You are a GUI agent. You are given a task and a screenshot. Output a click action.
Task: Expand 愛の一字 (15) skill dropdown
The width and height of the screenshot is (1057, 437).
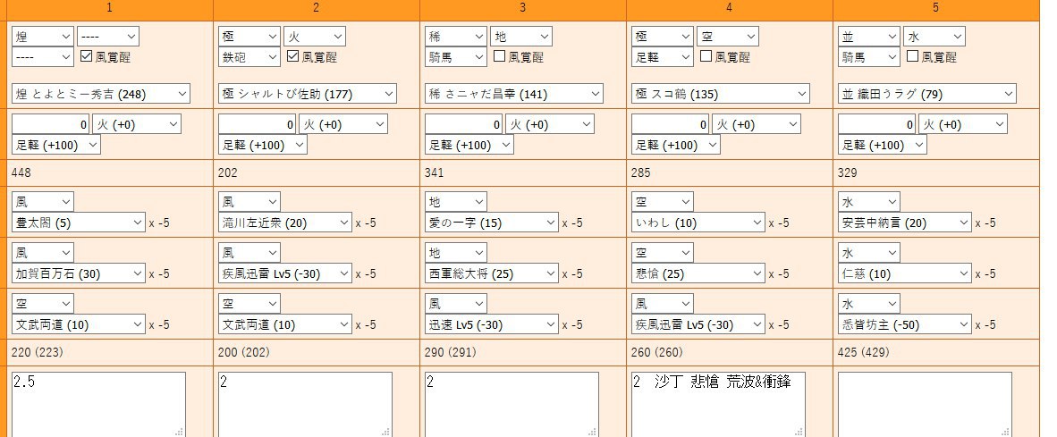tap(492, 223)
